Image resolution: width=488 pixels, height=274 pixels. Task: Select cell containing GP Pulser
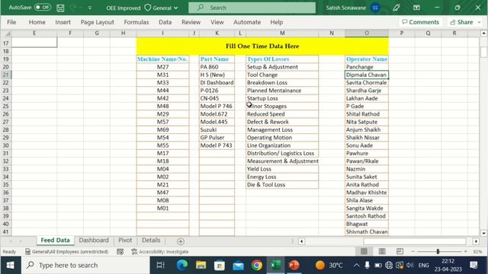click(x=217, y=138)
